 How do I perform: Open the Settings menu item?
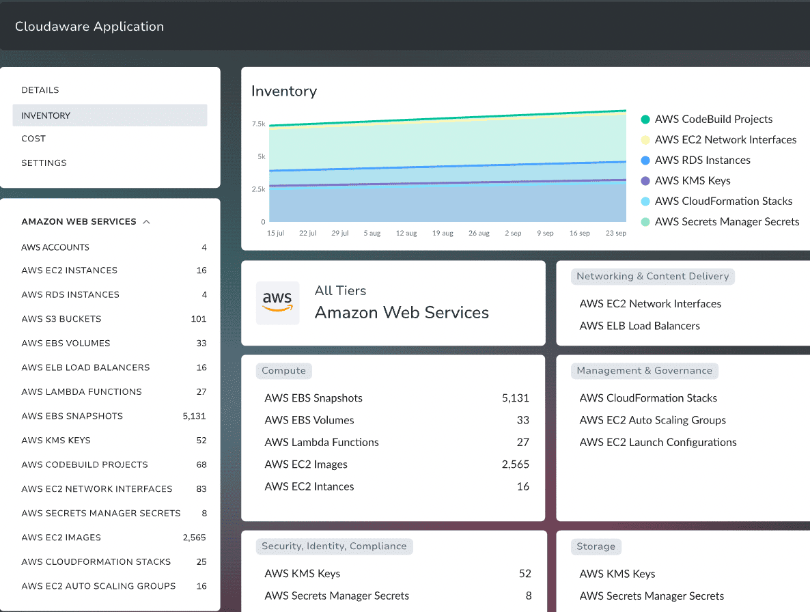coord(44,163)
